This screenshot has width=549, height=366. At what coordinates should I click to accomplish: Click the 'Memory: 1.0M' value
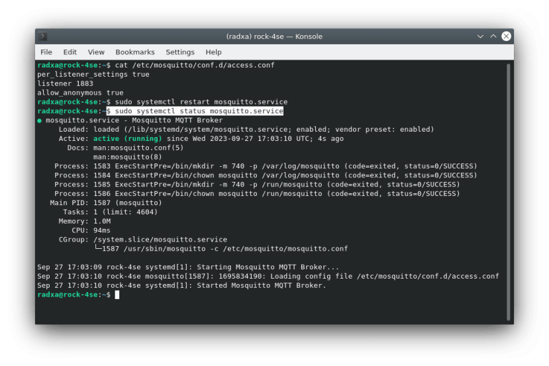pyautogui.click(x=102, y=221)
